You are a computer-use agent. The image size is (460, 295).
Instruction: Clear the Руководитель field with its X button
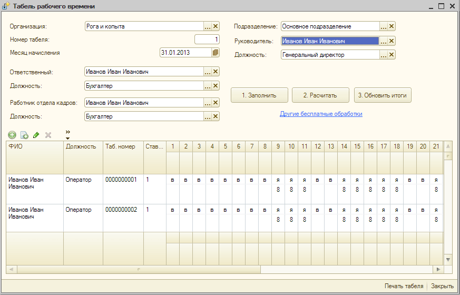(392, 41)
